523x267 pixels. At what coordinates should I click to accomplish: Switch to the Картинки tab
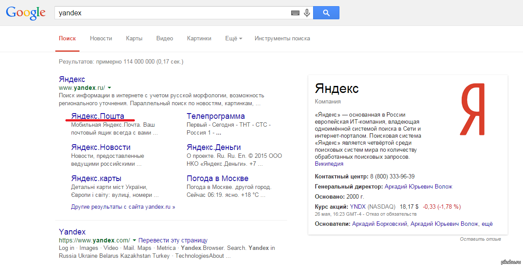click(x=199, y=38)
